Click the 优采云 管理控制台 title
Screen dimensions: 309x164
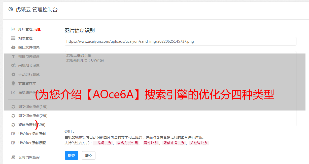(x=37, y=10)
